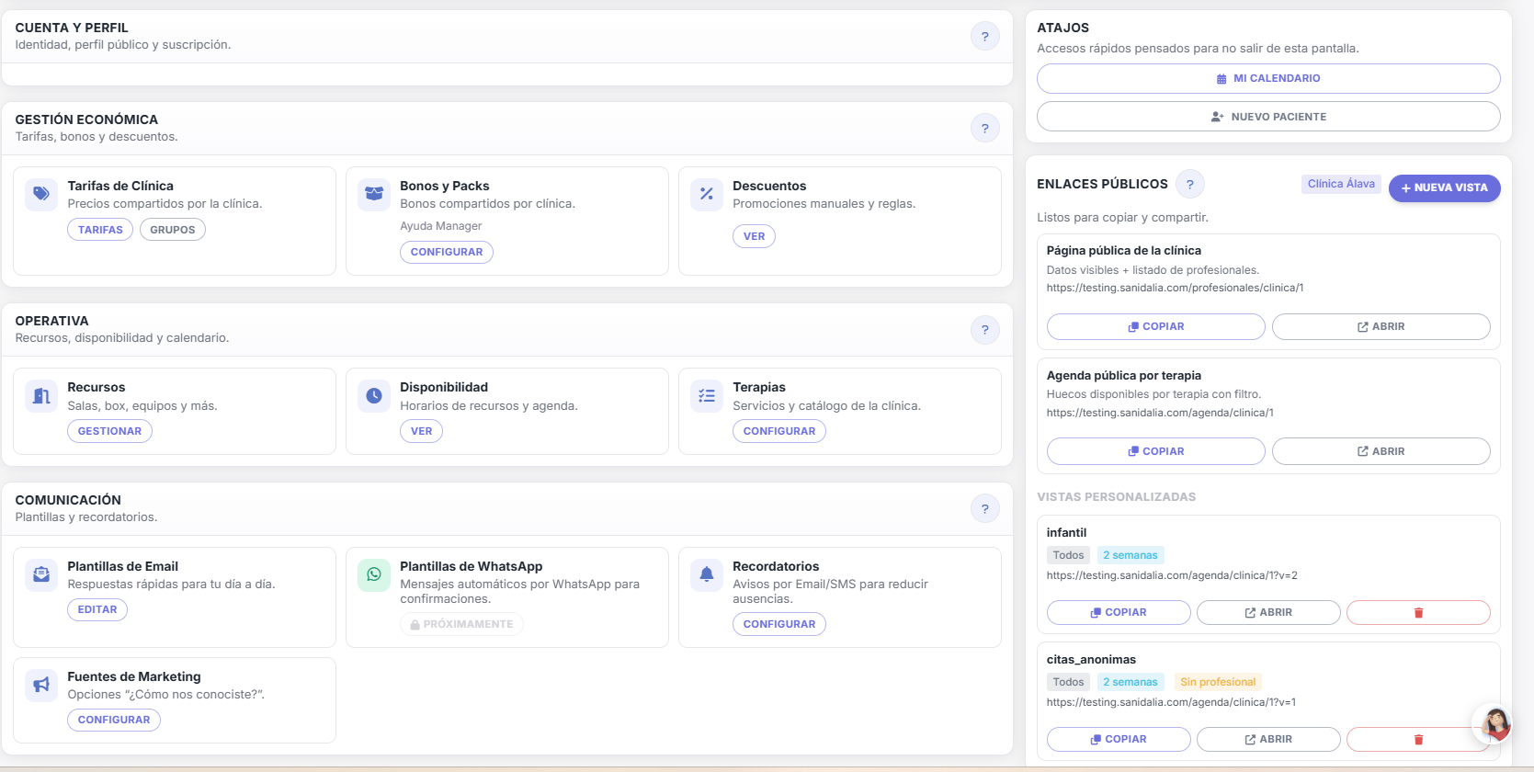Click the Recursos door icon
The width and height of the screenshot is (1534, 772).
[41, 396]
